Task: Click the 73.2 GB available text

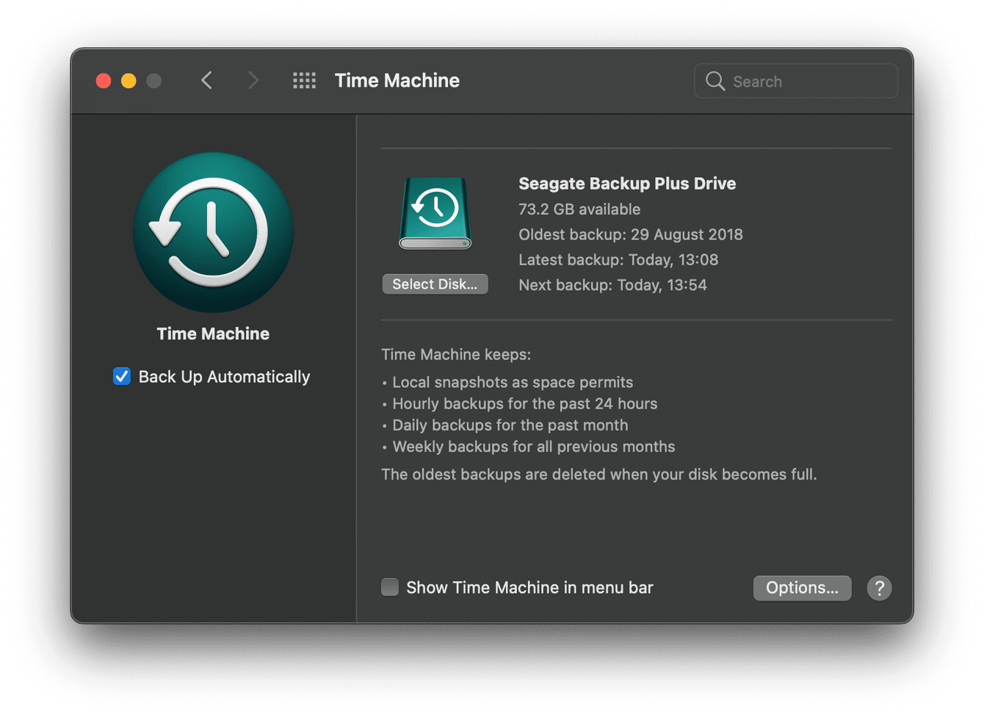Action: [x=579, y=209]
